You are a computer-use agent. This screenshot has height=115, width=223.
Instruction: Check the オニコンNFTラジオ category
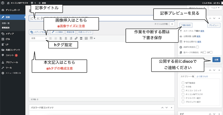tap(183, 94)
